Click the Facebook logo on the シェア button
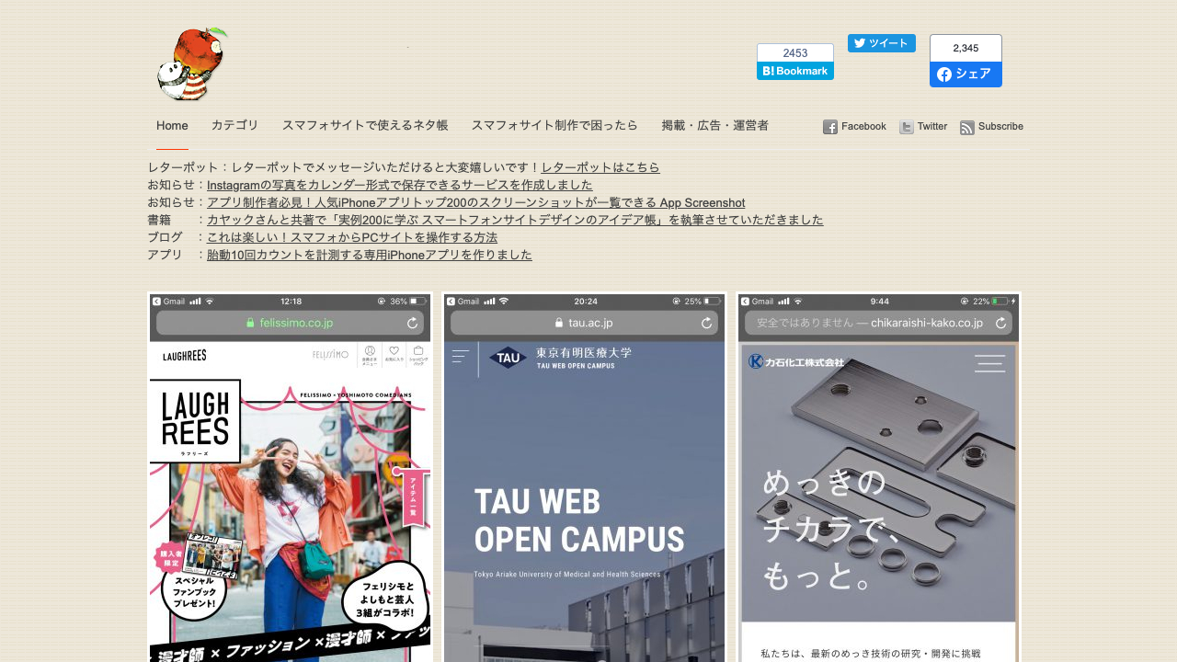1177x662 pixels. (944, 74)
